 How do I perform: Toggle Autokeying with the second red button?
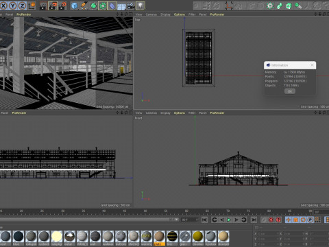point(278,220)
